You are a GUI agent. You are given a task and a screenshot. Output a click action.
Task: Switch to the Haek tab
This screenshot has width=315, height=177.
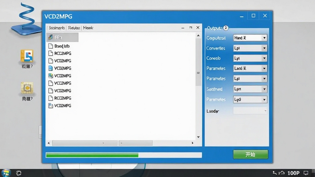[x=88, y=28]
